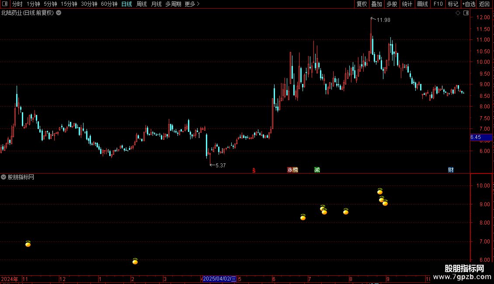This screenshot has width=494, height=284.
Task: Open F10 company information
Action: coord(438,4)
